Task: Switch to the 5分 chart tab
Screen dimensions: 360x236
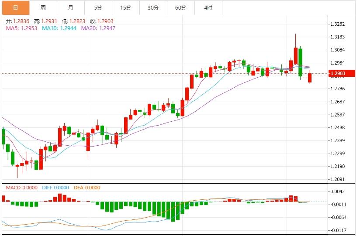Action: (98, 8)
